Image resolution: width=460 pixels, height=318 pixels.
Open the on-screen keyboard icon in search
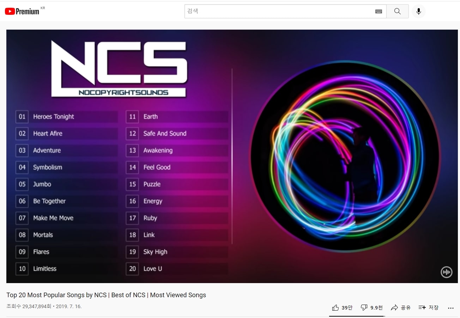tap(379, 11)
